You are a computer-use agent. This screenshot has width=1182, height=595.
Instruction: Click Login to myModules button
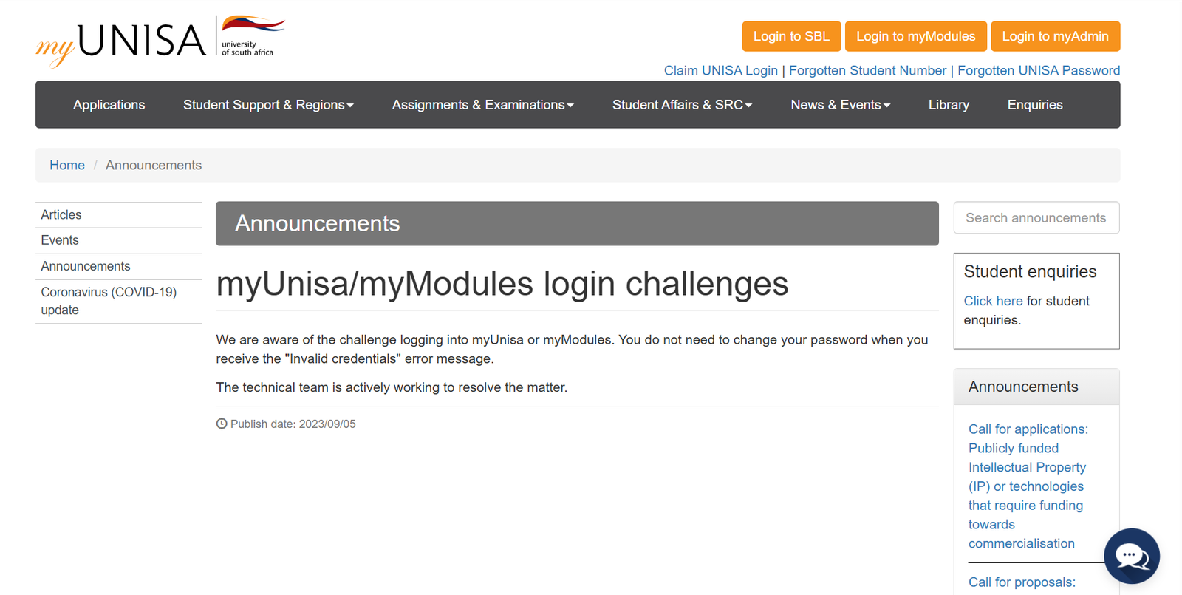click(915, 36)
